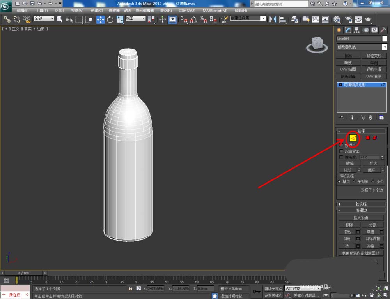
Task: Toggle 3D Snaps magnet icon
Action: click(x=184, y=19)
